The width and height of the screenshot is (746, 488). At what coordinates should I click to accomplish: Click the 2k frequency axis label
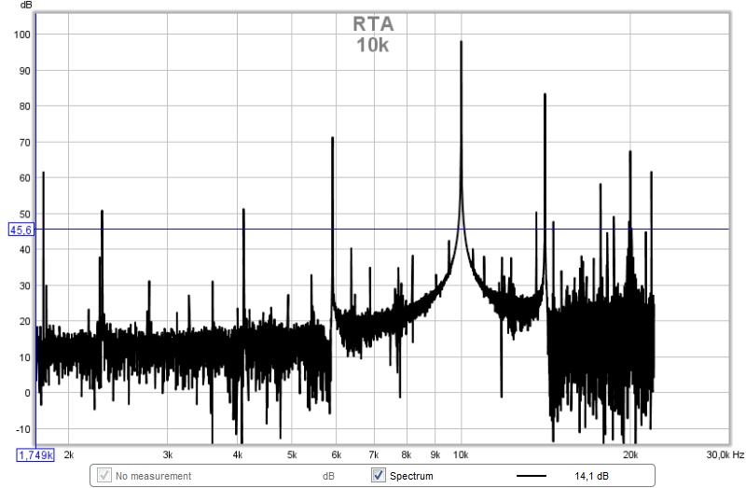pyautogui.click(x=68, y=454)
